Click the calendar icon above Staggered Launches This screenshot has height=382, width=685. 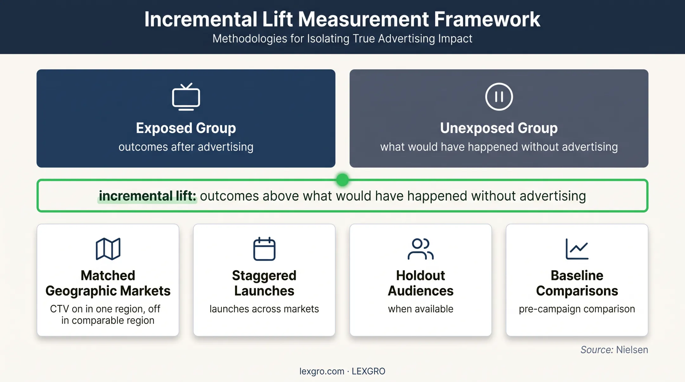(x=264, y=249)
